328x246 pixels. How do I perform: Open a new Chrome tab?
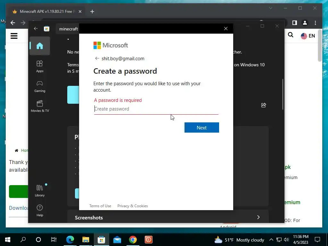(92, 12)
